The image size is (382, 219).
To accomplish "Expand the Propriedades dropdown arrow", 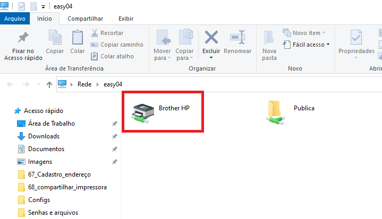I will [356, 58].
